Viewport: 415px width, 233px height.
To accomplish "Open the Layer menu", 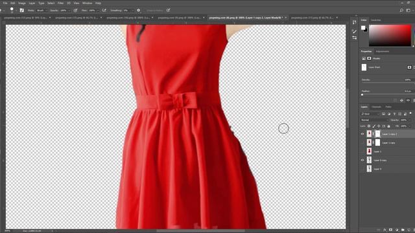I will 32,3.
